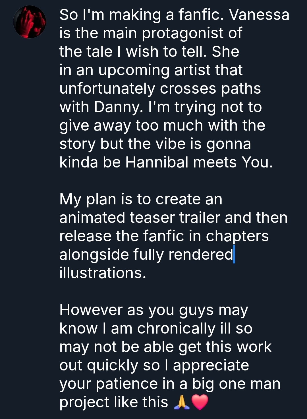Tap the praying hands emoji
This screenshot has height=419, width=307.
pos(181,402)
